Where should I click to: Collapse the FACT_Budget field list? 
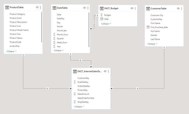[x=106, y=24]
